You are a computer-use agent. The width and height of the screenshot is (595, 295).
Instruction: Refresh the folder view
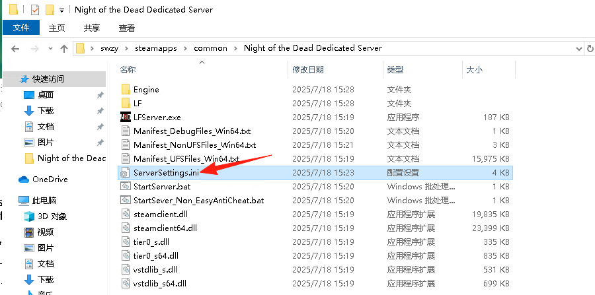coord(590,48)
